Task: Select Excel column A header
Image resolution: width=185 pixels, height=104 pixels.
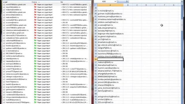Action: [110, 5]
